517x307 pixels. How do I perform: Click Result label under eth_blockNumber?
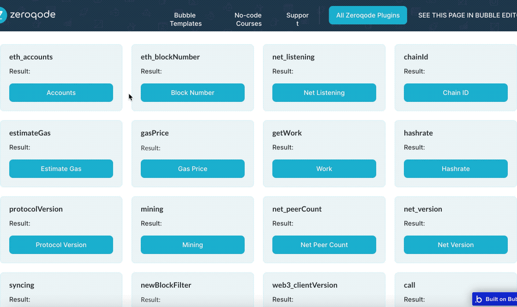tap(151, 71)
